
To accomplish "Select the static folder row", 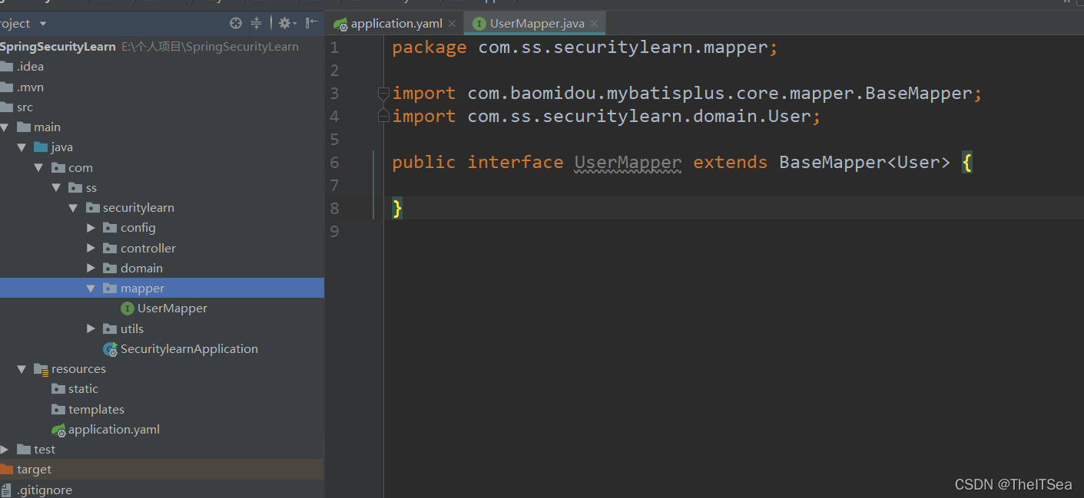I will pyautogui.click(x=162, y=389).
